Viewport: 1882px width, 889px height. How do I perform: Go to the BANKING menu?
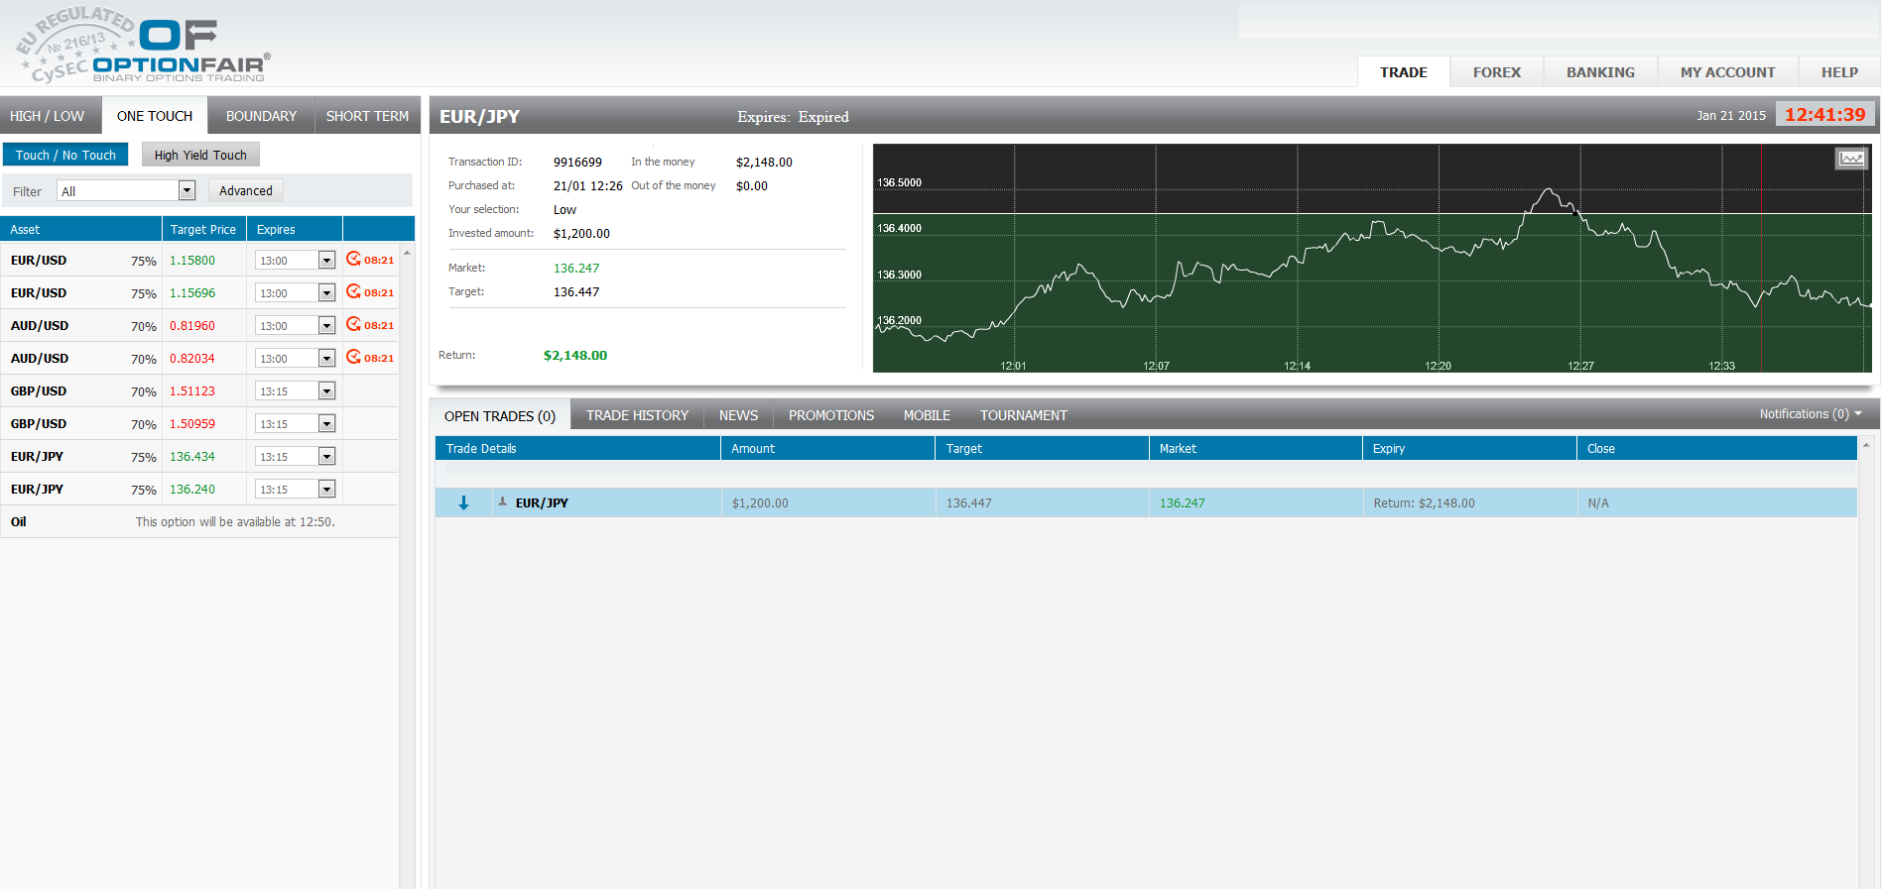point(1600,72)
